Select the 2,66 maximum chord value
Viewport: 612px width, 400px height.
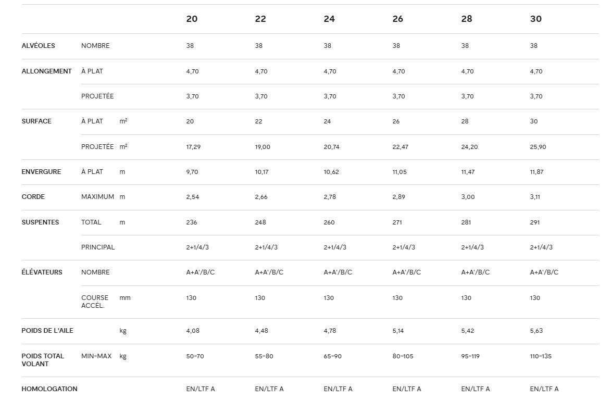[261, 197]
